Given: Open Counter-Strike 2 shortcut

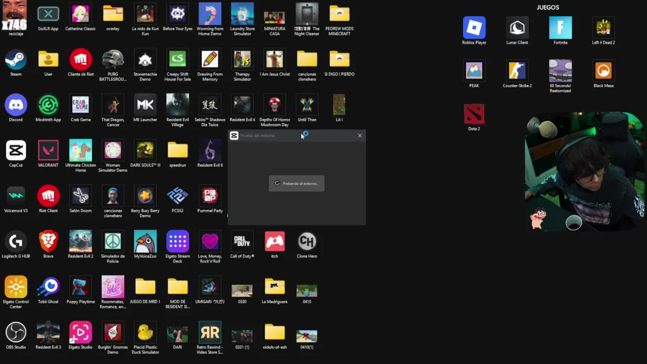Looking at the screenshot, I should tap(517, 71).
